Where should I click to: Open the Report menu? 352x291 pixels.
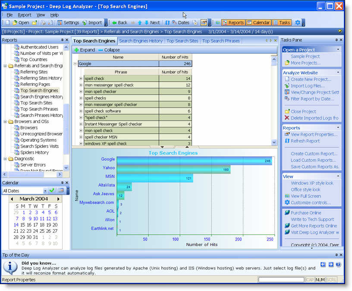(x=25, y=15)
